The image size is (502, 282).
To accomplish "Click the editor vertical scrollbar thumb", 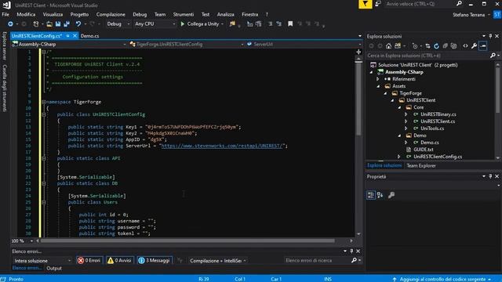I will pos(358,97).
